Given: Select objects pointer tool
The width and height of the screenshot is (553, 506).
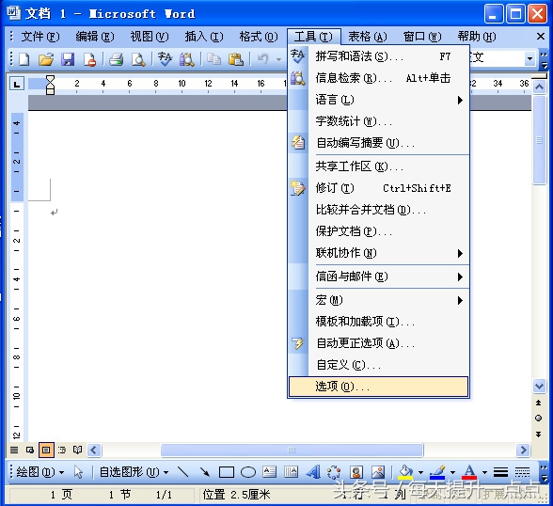Looking at the screenshot, I should (78, 472).
